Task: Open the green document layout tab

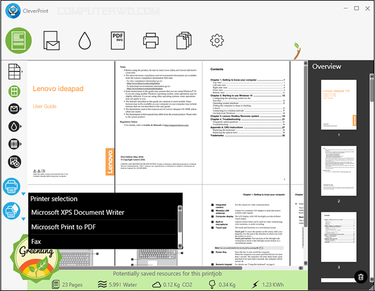Action: (19, 40)
